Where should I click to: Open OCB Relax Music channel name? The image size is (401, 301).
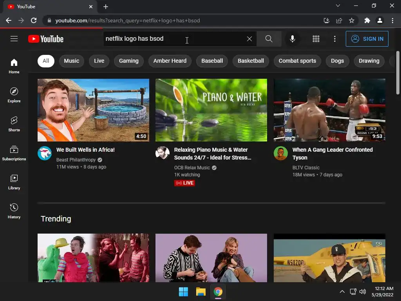point(192,168)
